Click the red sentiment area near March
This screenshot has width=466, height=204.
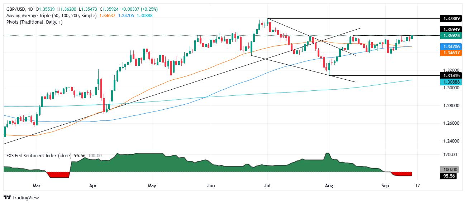(57, 174)
